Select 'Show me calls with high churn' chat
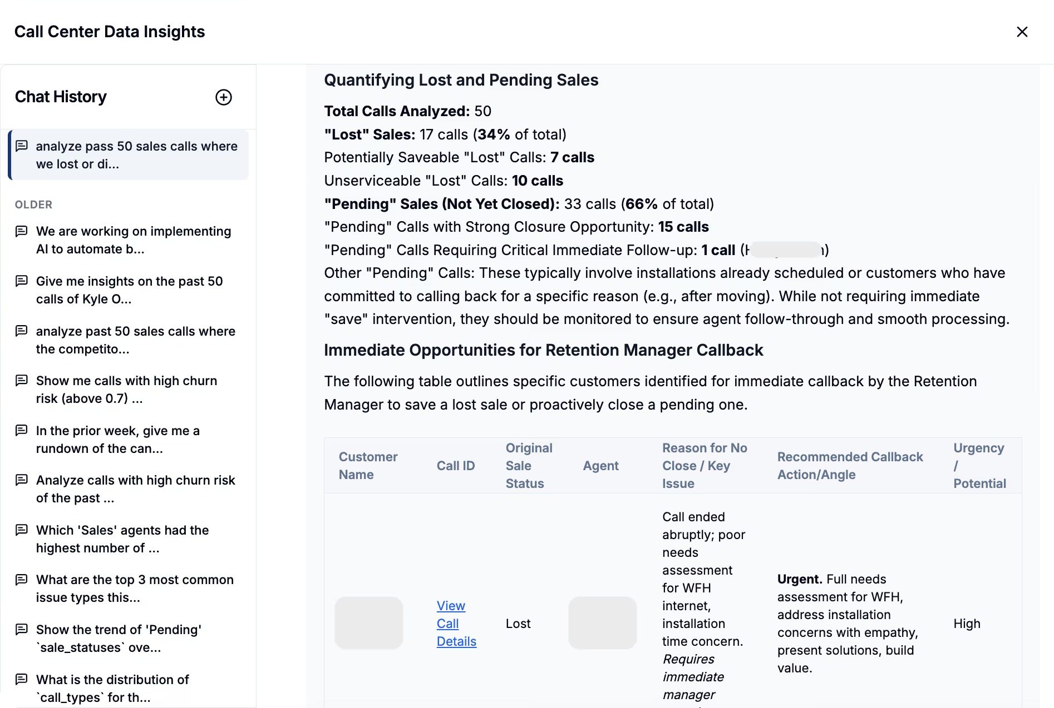The height and width of the screenshot is (708, 1054). pyautogui.click(x=126, y=390)
